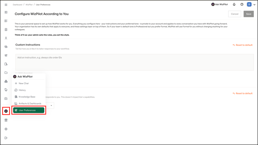
Task: Click the stacked hexagons icon in sidebar
Action: (x=6, y=81)
